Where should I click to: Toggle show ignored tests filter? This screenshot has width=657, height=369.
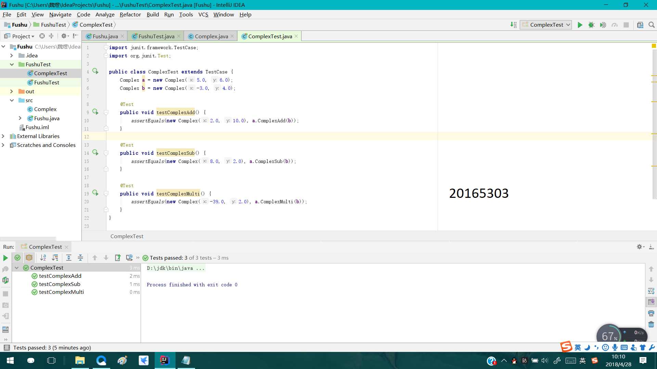click(x=29, y=258)
